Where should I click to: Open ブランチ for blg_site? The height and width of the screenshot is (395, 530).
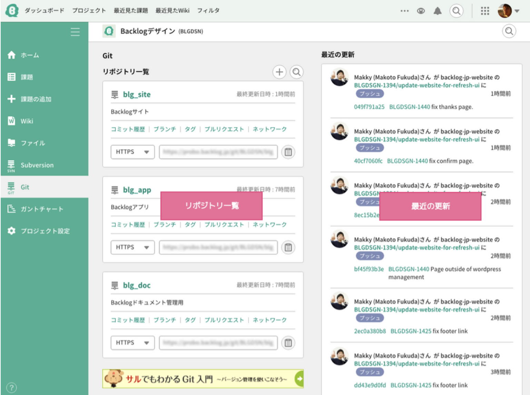165,129
